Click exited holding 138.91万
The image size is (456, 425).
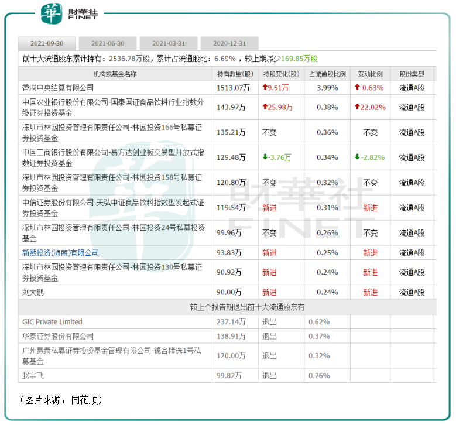pyautogui.click(x=231, y=336)
